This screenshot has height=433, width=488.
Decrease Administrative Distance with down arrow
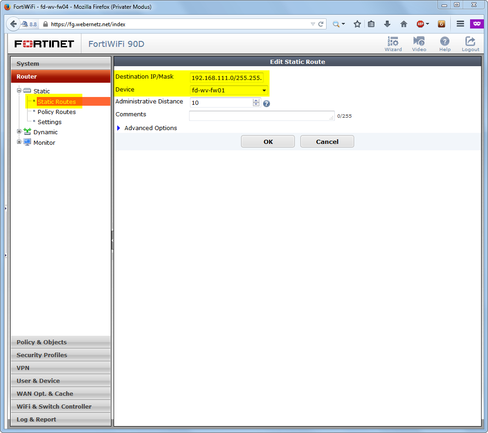pyautogui.click(x=256, y=105)
